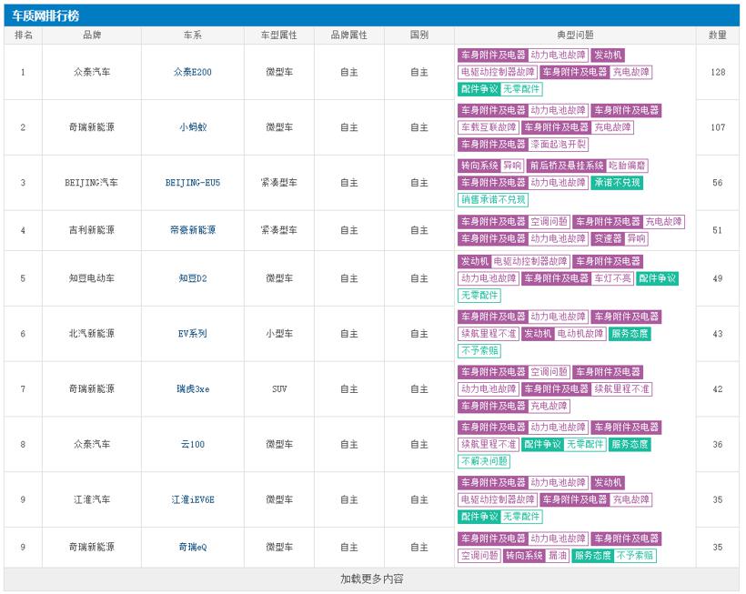Open the 销售承诺不兑现 complaint tag
Viewport: 746px width, 594px height.
[493, 200]
